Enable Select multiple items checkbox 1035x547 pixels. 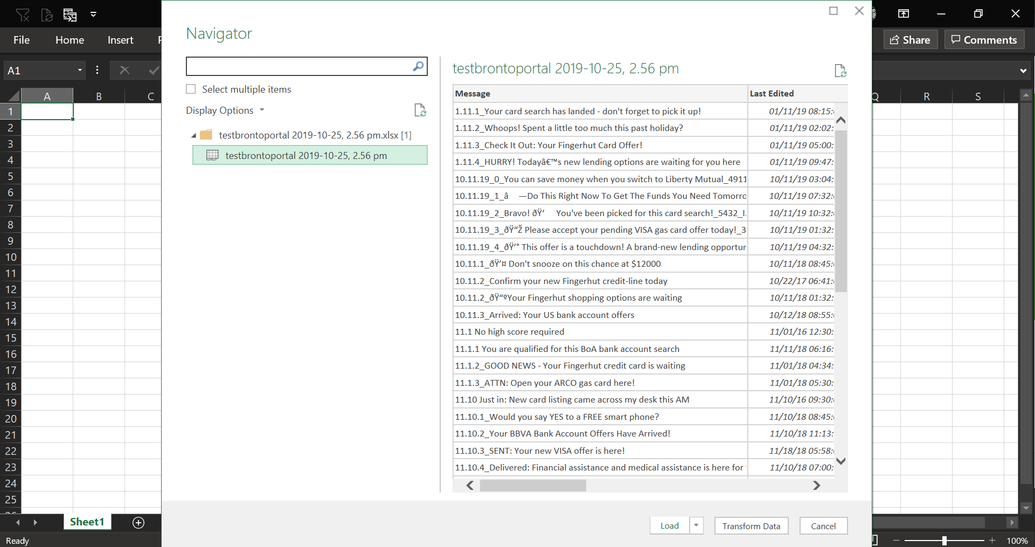pos(191,89)
